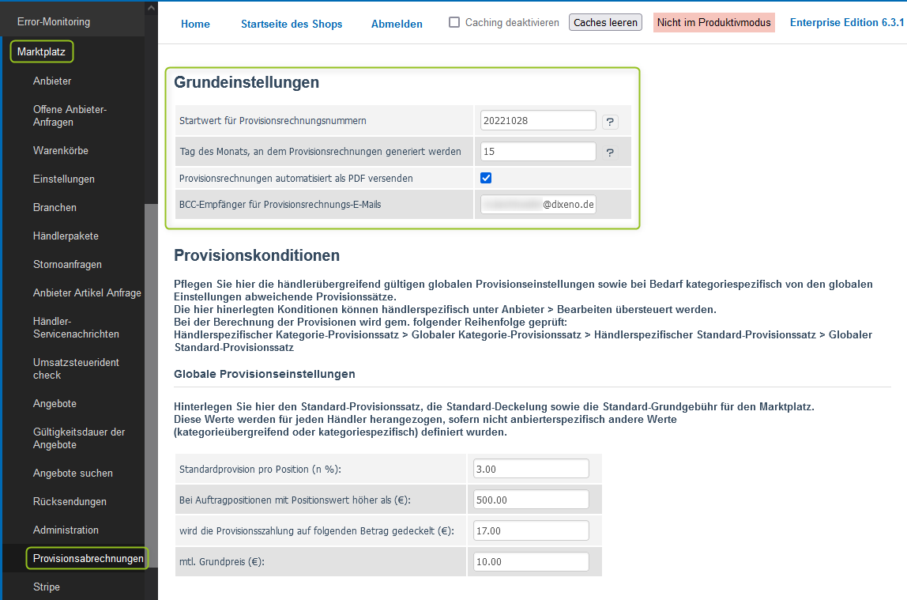This screenshot has width=907, height=600.
Task: Click help icon for Tag des Monats
Action: (610, 152)
